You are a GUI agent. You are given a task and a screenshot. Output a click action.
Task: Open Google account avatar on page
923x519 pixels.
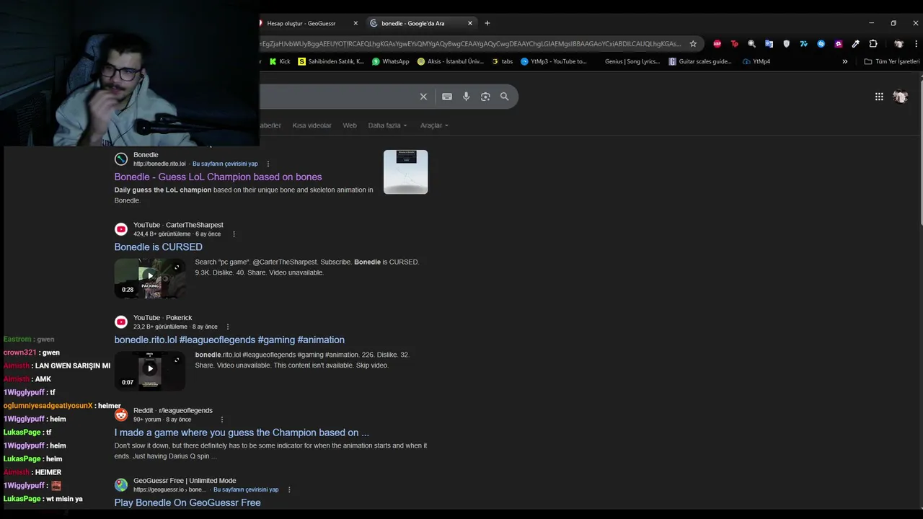click(901, 97)
